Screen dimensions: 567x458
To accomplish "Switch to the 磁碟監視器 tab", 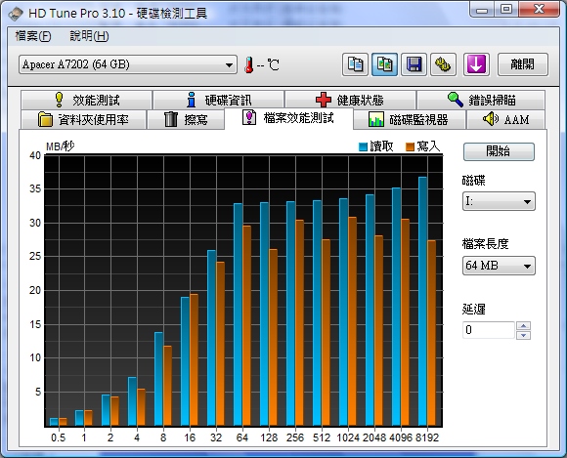I will [x=409, y=119].
